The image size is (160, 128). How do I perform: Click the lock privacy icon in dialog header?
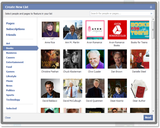[x=151, y=7]
